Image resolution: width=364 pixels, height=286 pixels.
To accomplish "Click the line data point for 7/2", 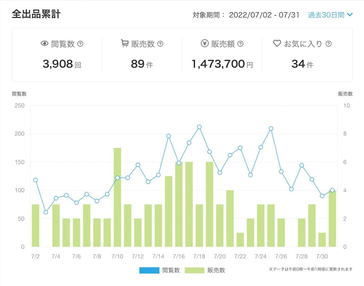I will pyautogui.click(x=36, y=180).
